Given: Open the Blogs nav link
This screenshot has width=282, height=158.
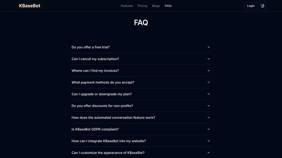Looking at the screenshot, I should point(156,6).
